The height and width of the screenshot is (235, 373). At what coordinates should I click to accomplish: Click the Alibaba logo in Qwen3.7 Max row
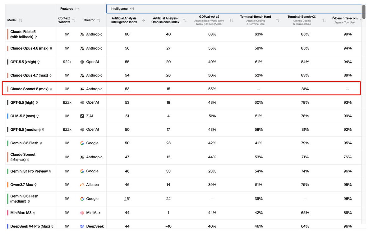point(82,185)
